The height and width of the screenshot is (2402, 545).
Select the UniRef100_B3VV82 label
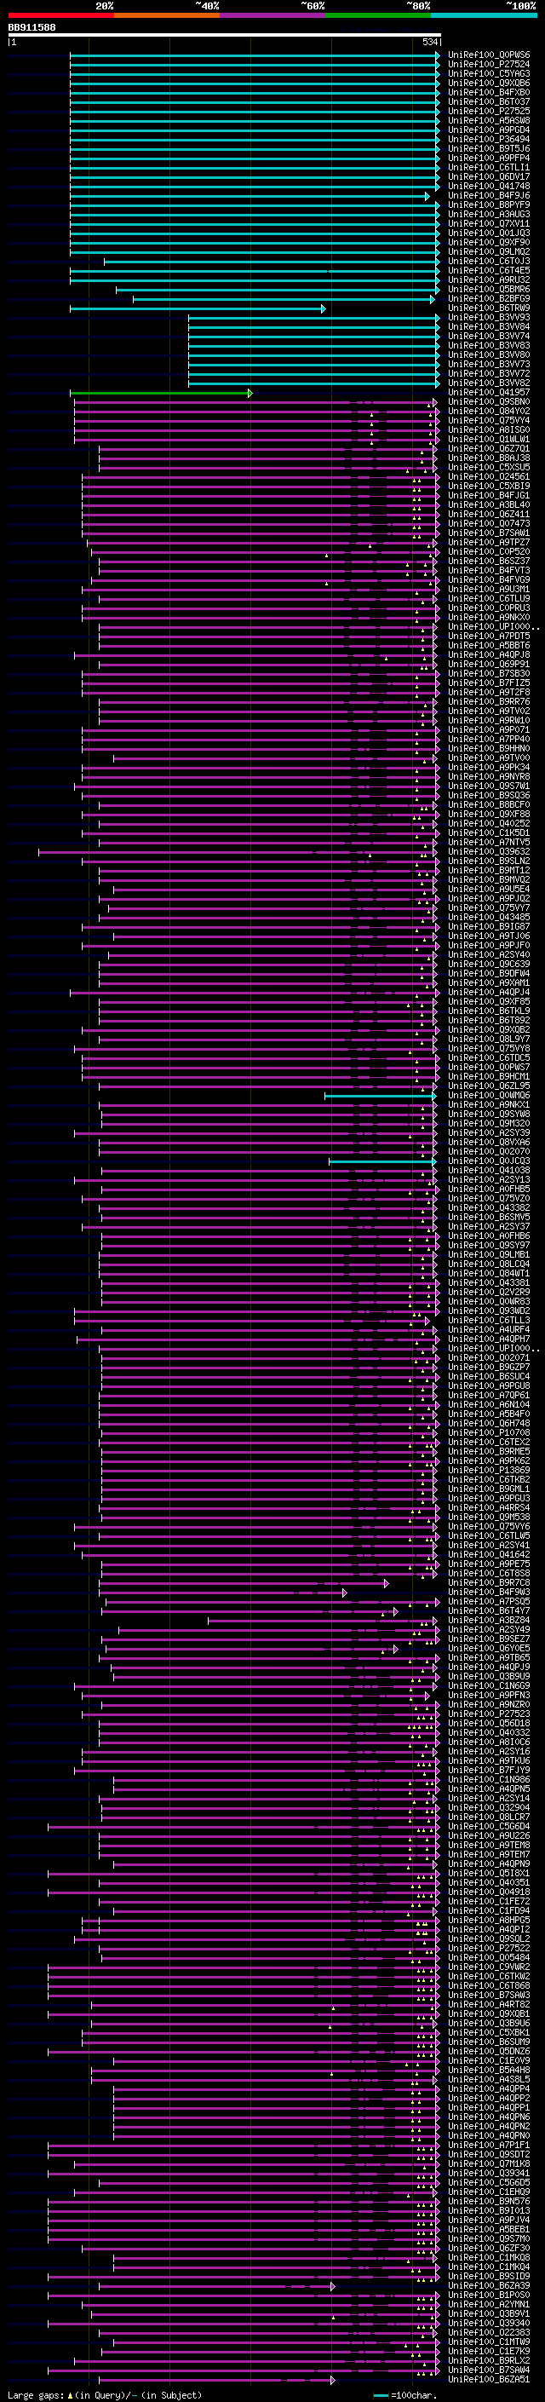(488, 383)
